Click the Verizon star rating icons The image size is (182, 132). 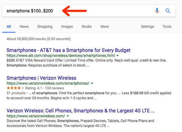[x=15, y=88]
